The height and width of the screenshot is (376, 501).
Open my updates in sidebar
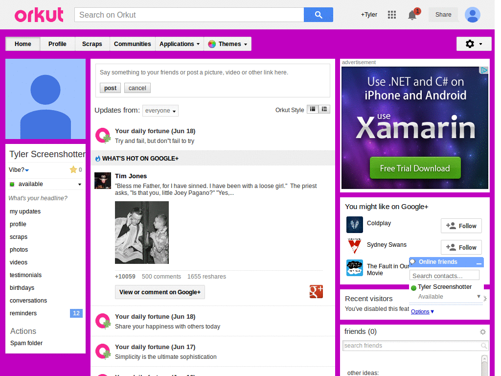pyautogui.click(x=25, y=211)
